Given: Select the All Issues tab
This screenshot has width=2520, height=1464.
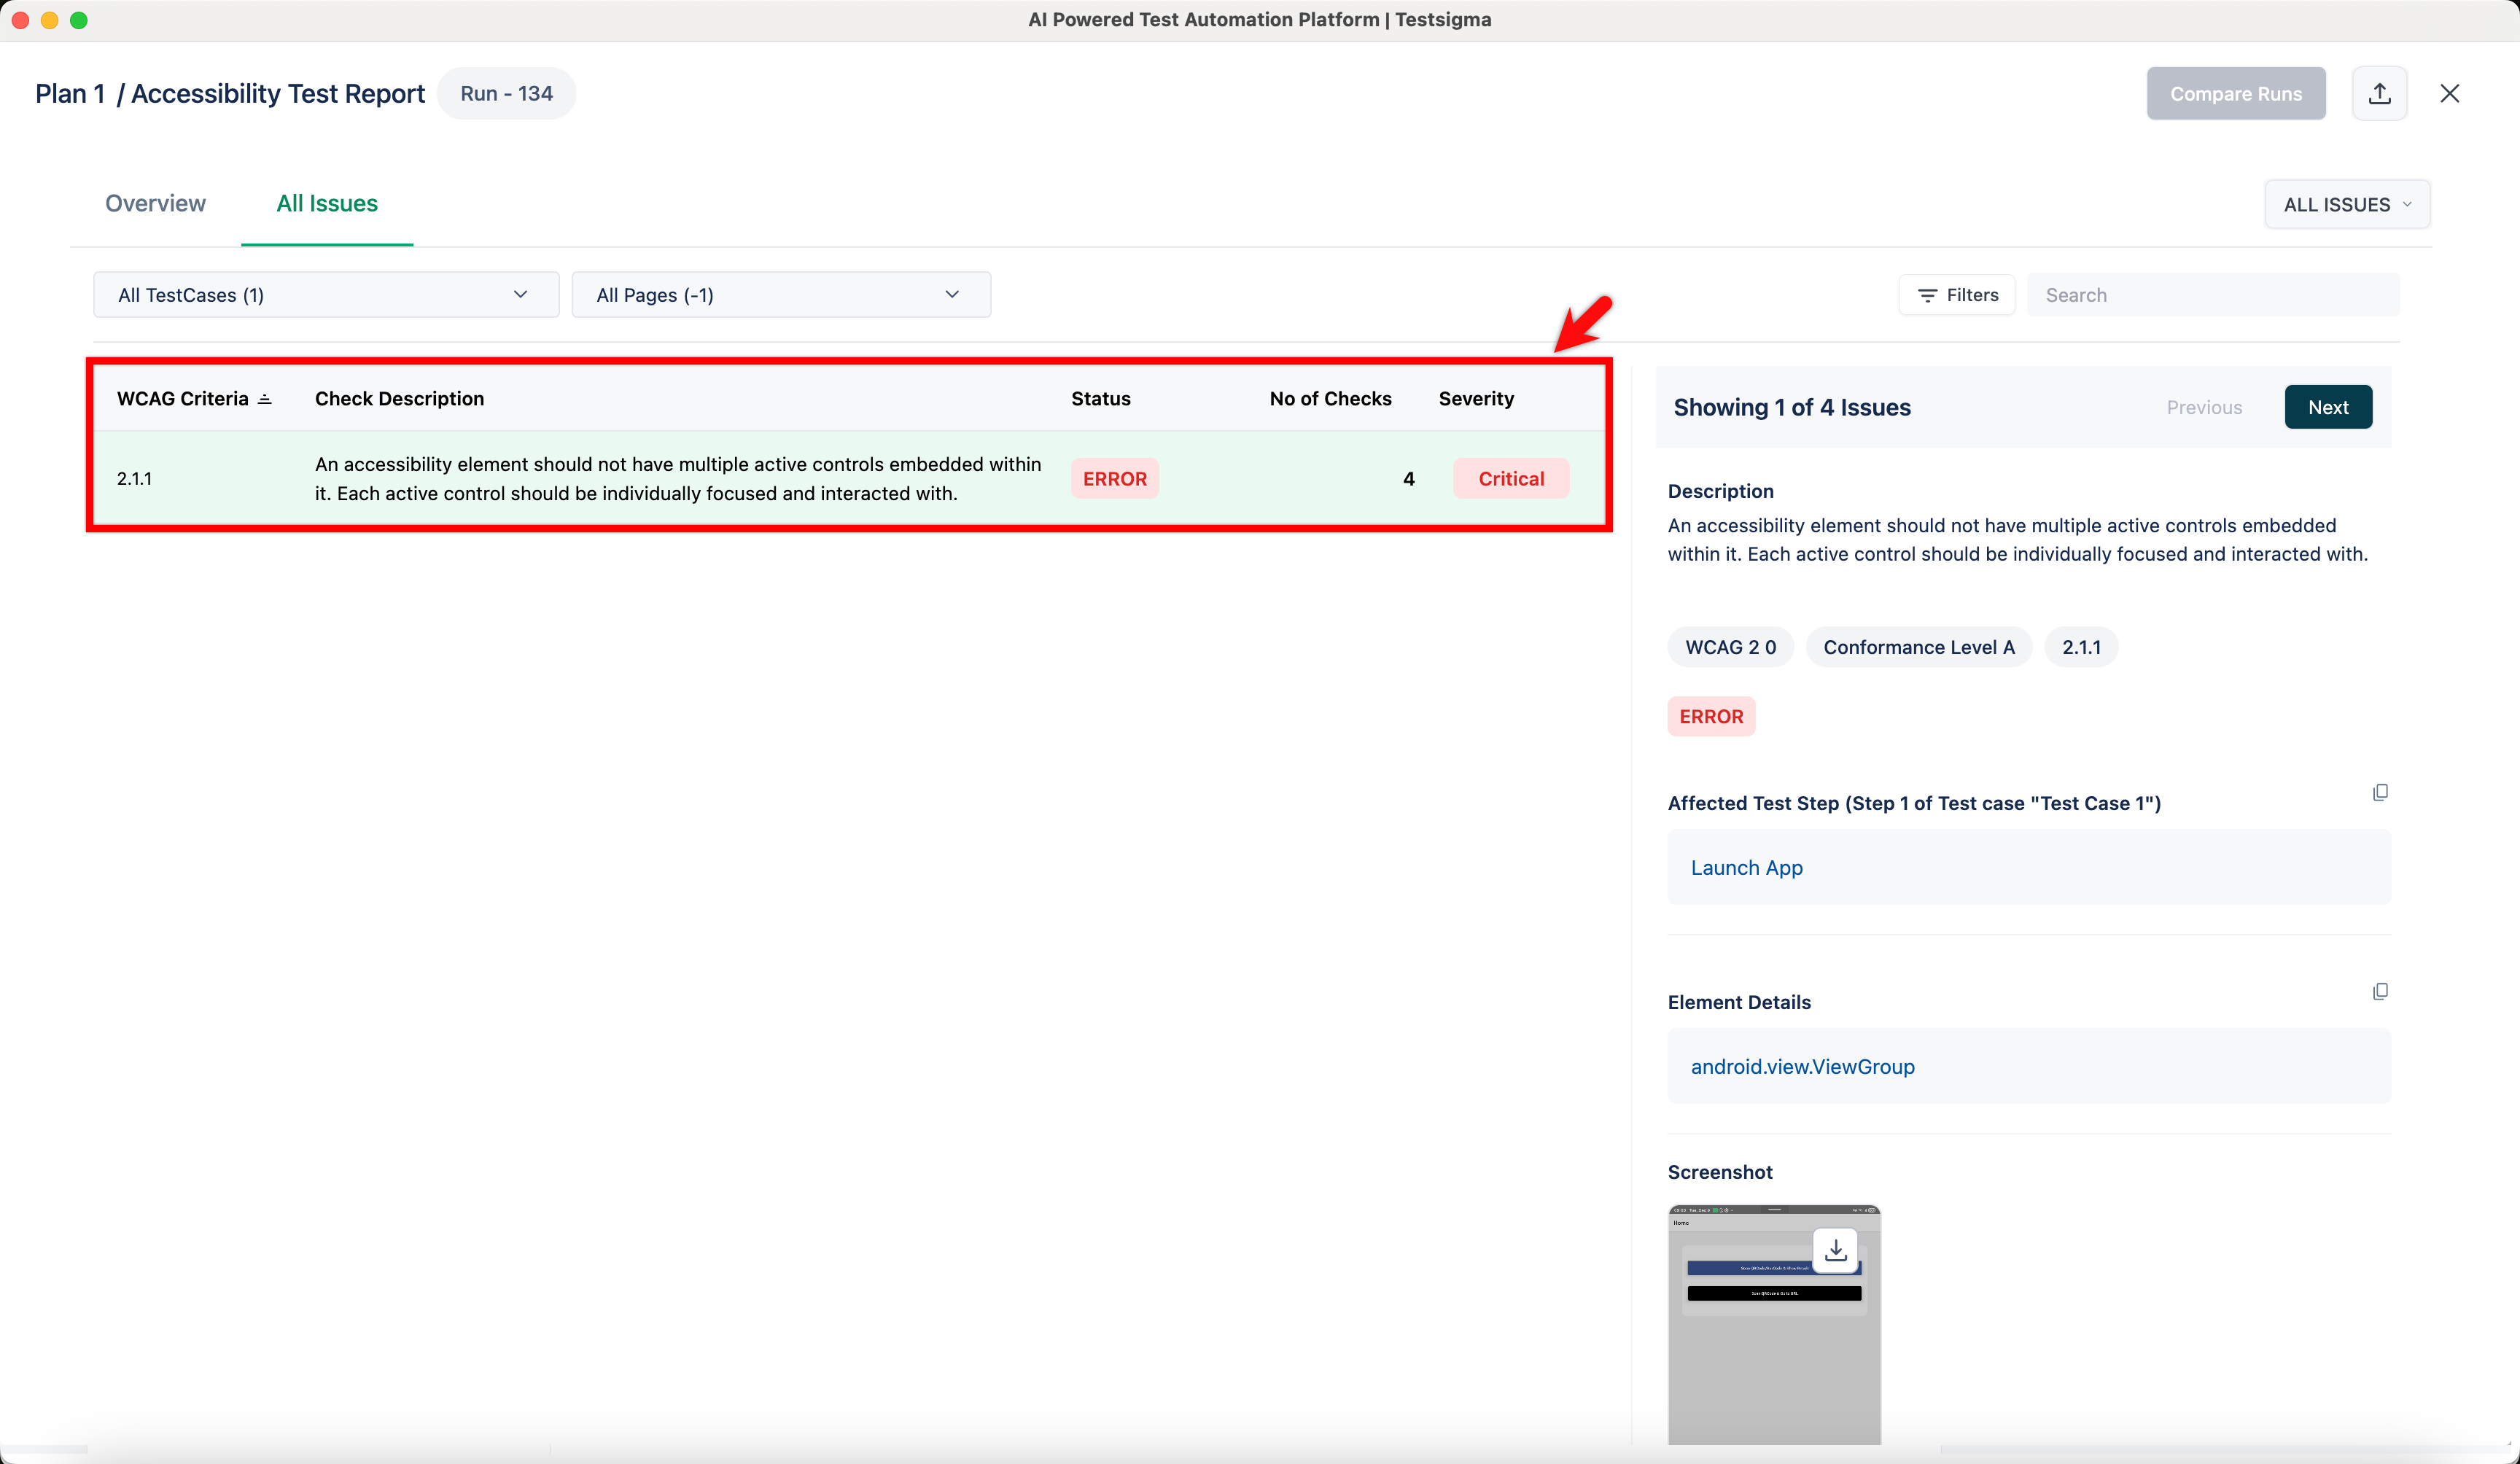Looking at the screenshot, I should (x=327, y=203).
